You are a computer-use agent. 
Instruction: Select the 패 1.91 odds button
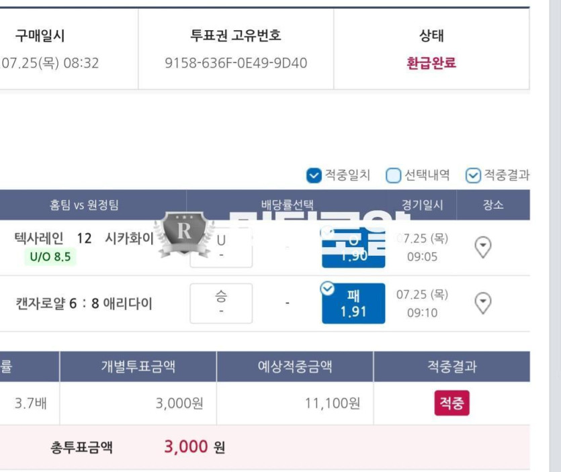(x=353, y=303)
